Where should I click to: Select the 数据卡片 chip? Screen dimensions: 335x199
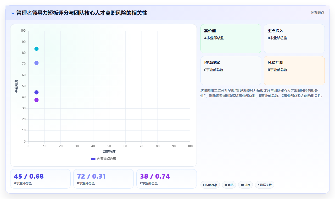(264, 185)
